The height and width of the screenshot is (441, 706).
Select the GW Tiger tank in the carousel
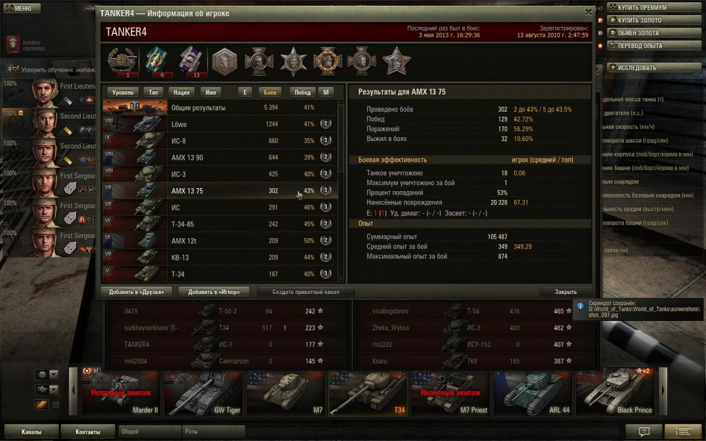pyautogui.click(x=203, y=393)
